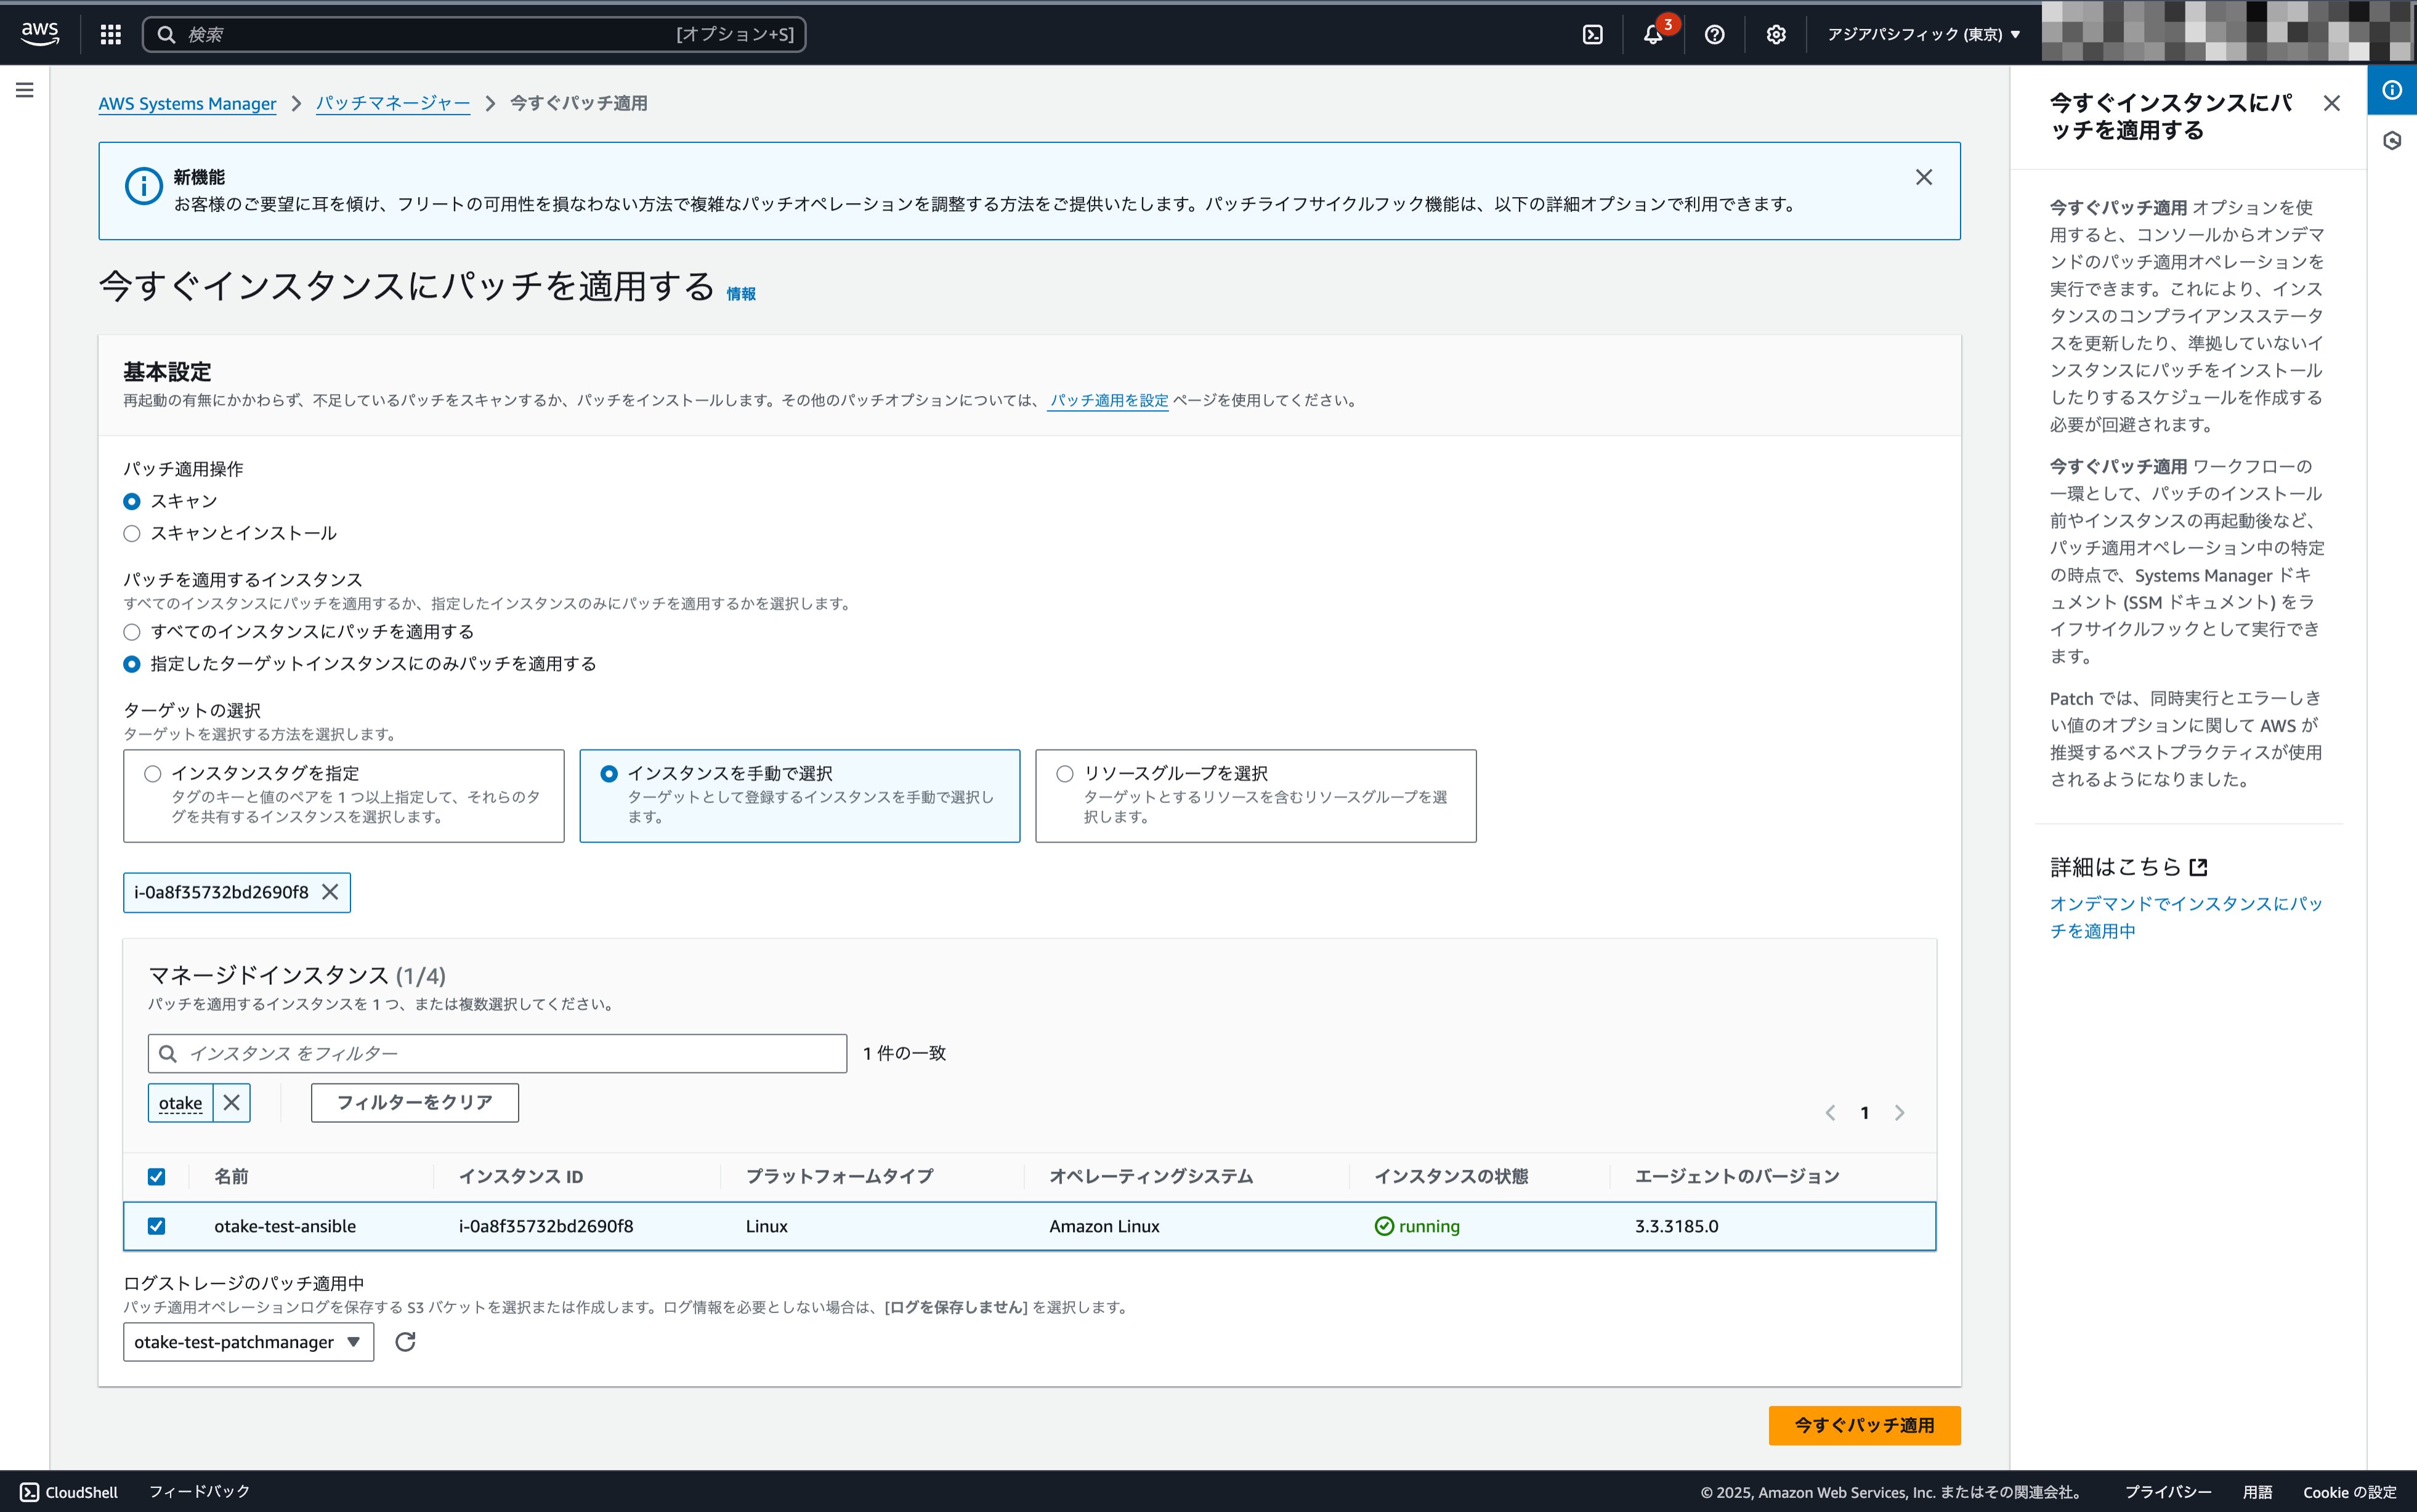Click the フィルターをクリア button
Viewport: 2417px width, 1512px height.
[414, 1103]
